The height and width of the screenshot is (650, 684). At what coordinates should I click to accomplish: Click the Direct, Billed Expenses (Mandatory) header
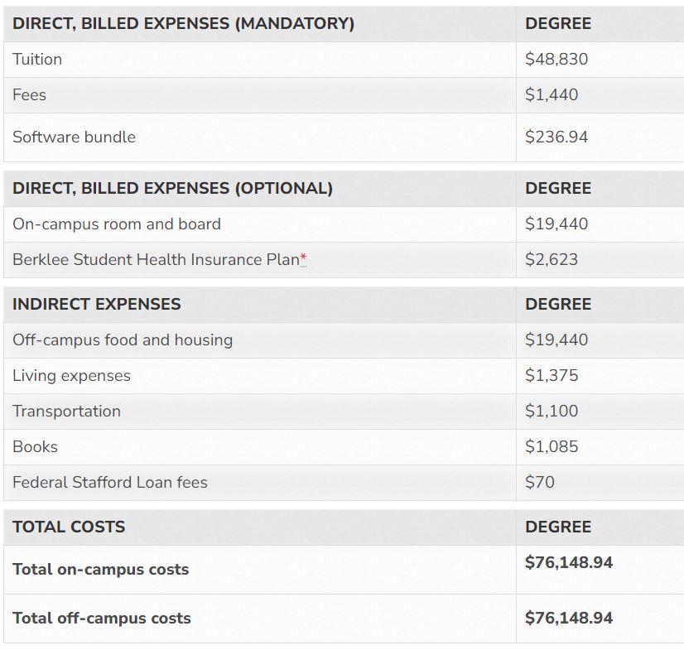coord(183,24)
